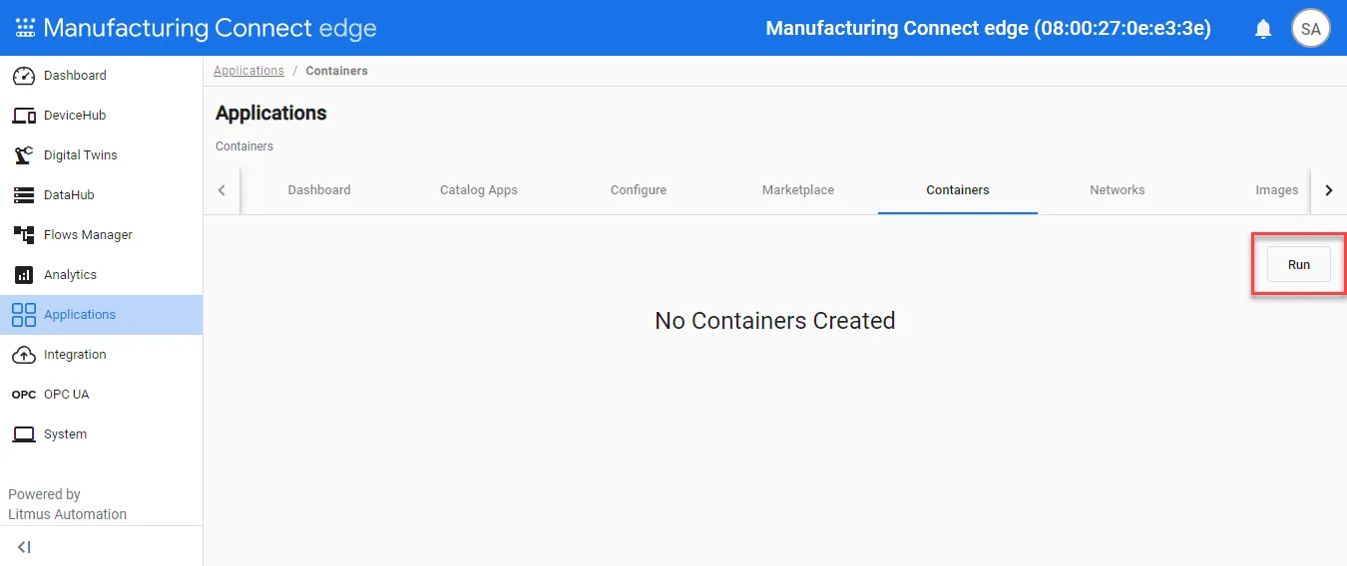Click the DeviceHub devices icon
The image size is (1347, 566).
point(24,116)
